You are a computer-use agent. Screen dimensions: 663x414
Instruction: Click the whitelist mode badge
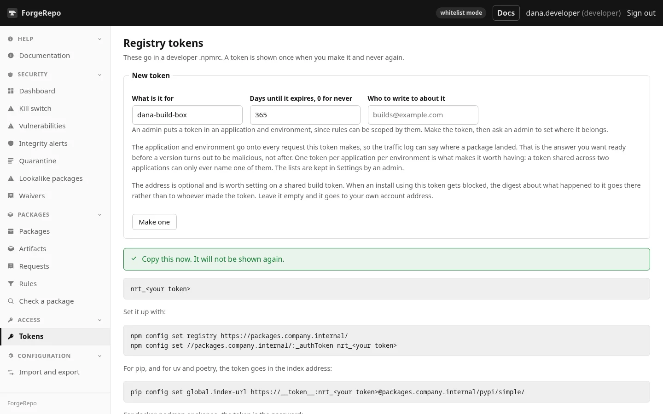pyautogui.click(x=461, y=13)
